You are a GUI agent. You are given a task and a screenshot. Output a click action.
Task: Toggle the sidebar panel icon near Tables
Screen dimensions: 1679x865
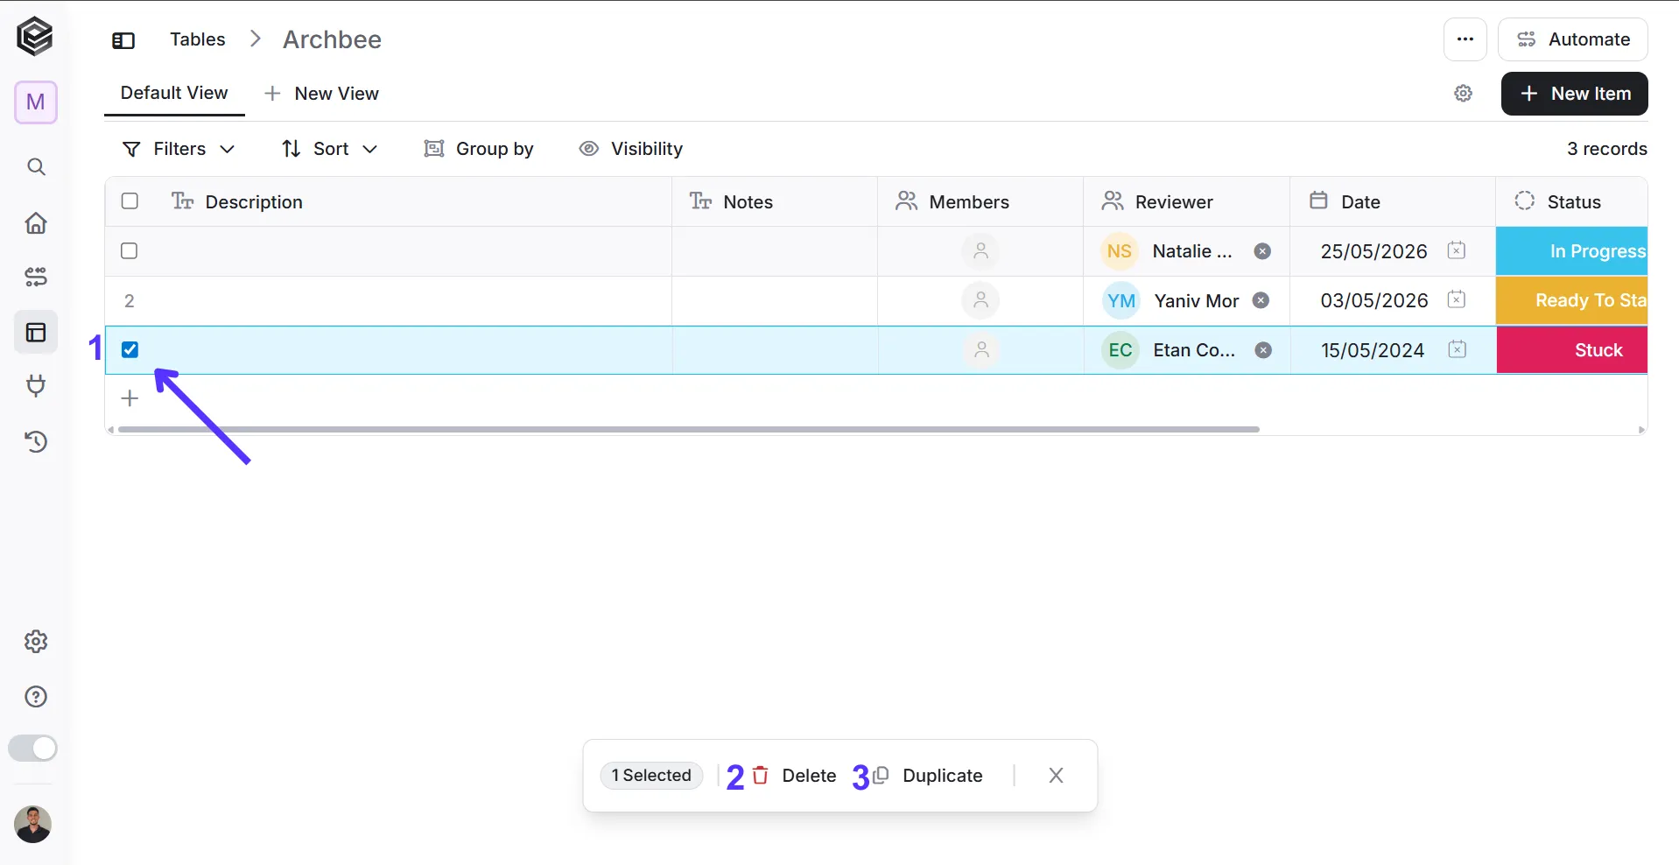click(x=123, y=40)
